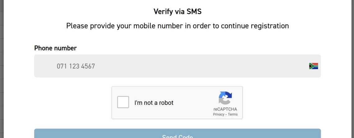354x138 pixels.
Task: Click white space right of the reCAPTCHA box
Action: click(282, 103)
